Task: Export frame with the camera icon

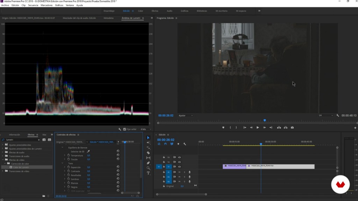Action: point(292,127)
